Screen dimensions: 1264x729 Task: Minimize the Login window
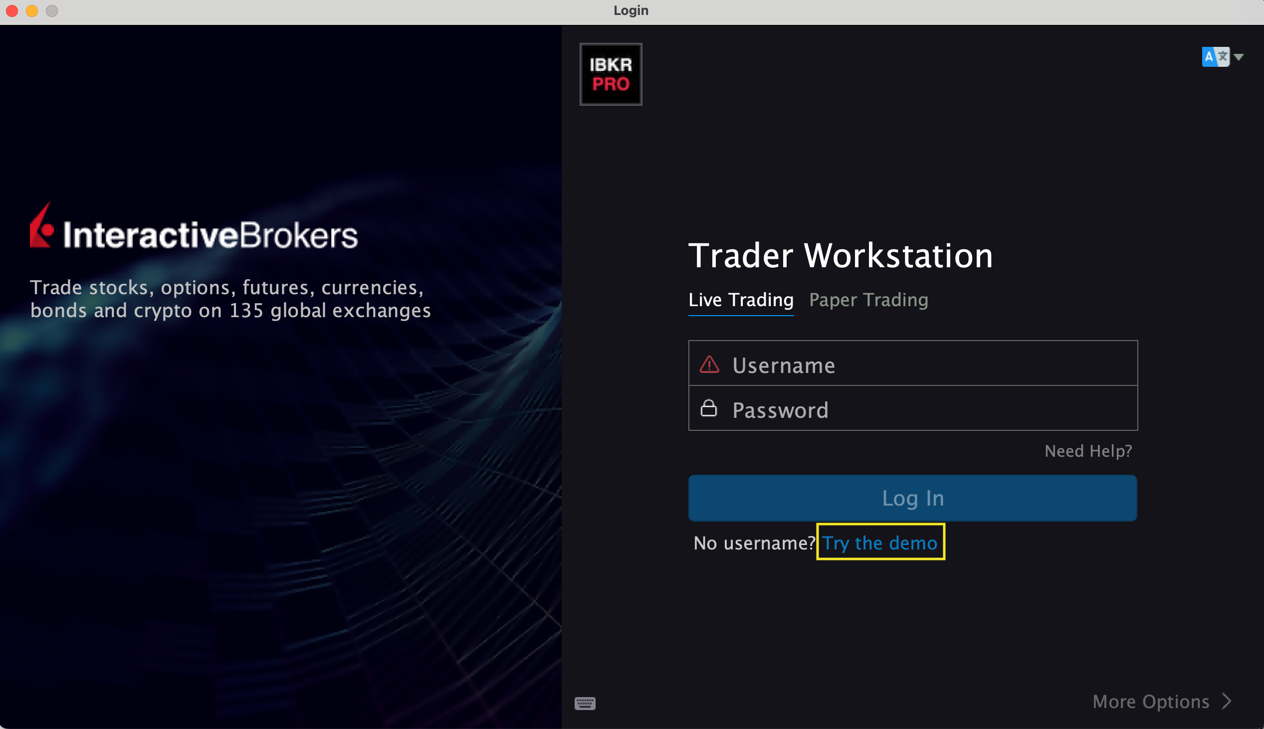point(31,10)
